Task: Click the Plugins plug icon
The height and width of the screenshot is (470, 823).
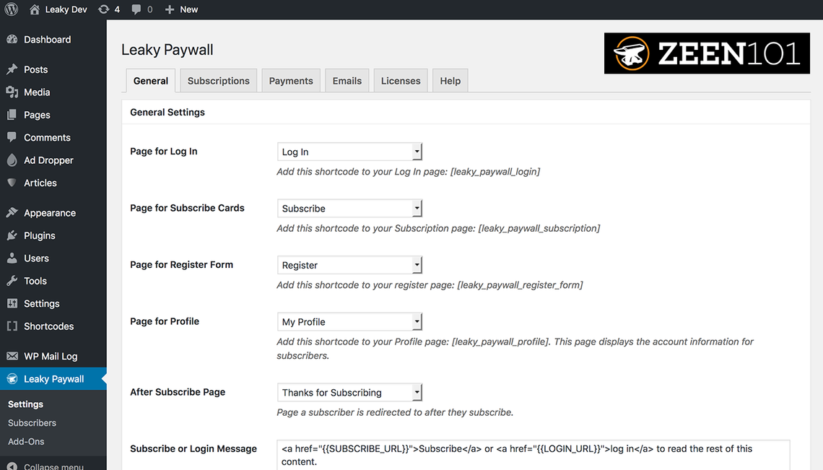Action: point(12,235)
